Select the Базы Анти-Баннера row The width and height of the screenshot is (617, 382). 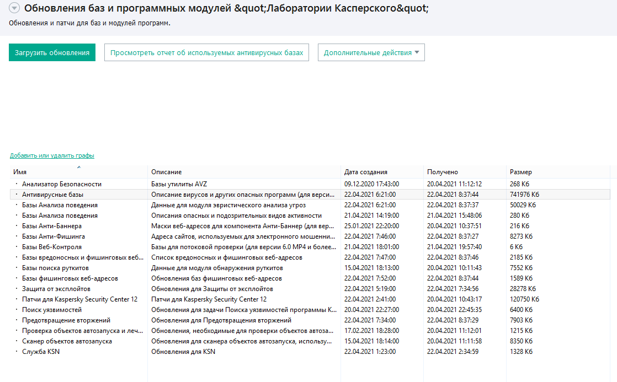tap(310, 226)
